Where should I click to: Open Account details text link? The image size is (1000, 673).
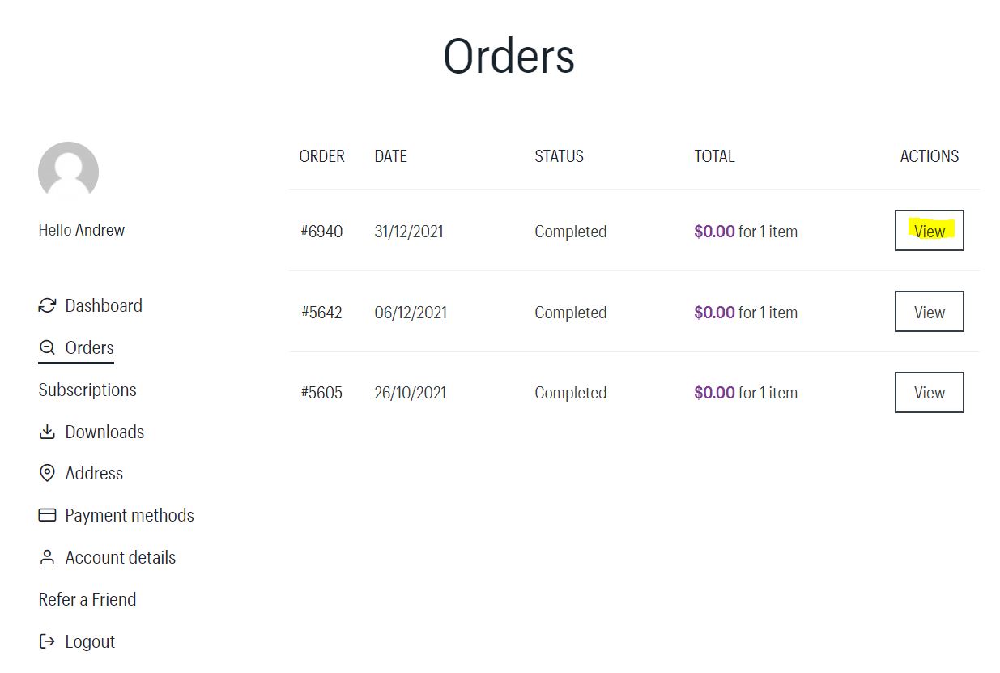click(121, 557)
